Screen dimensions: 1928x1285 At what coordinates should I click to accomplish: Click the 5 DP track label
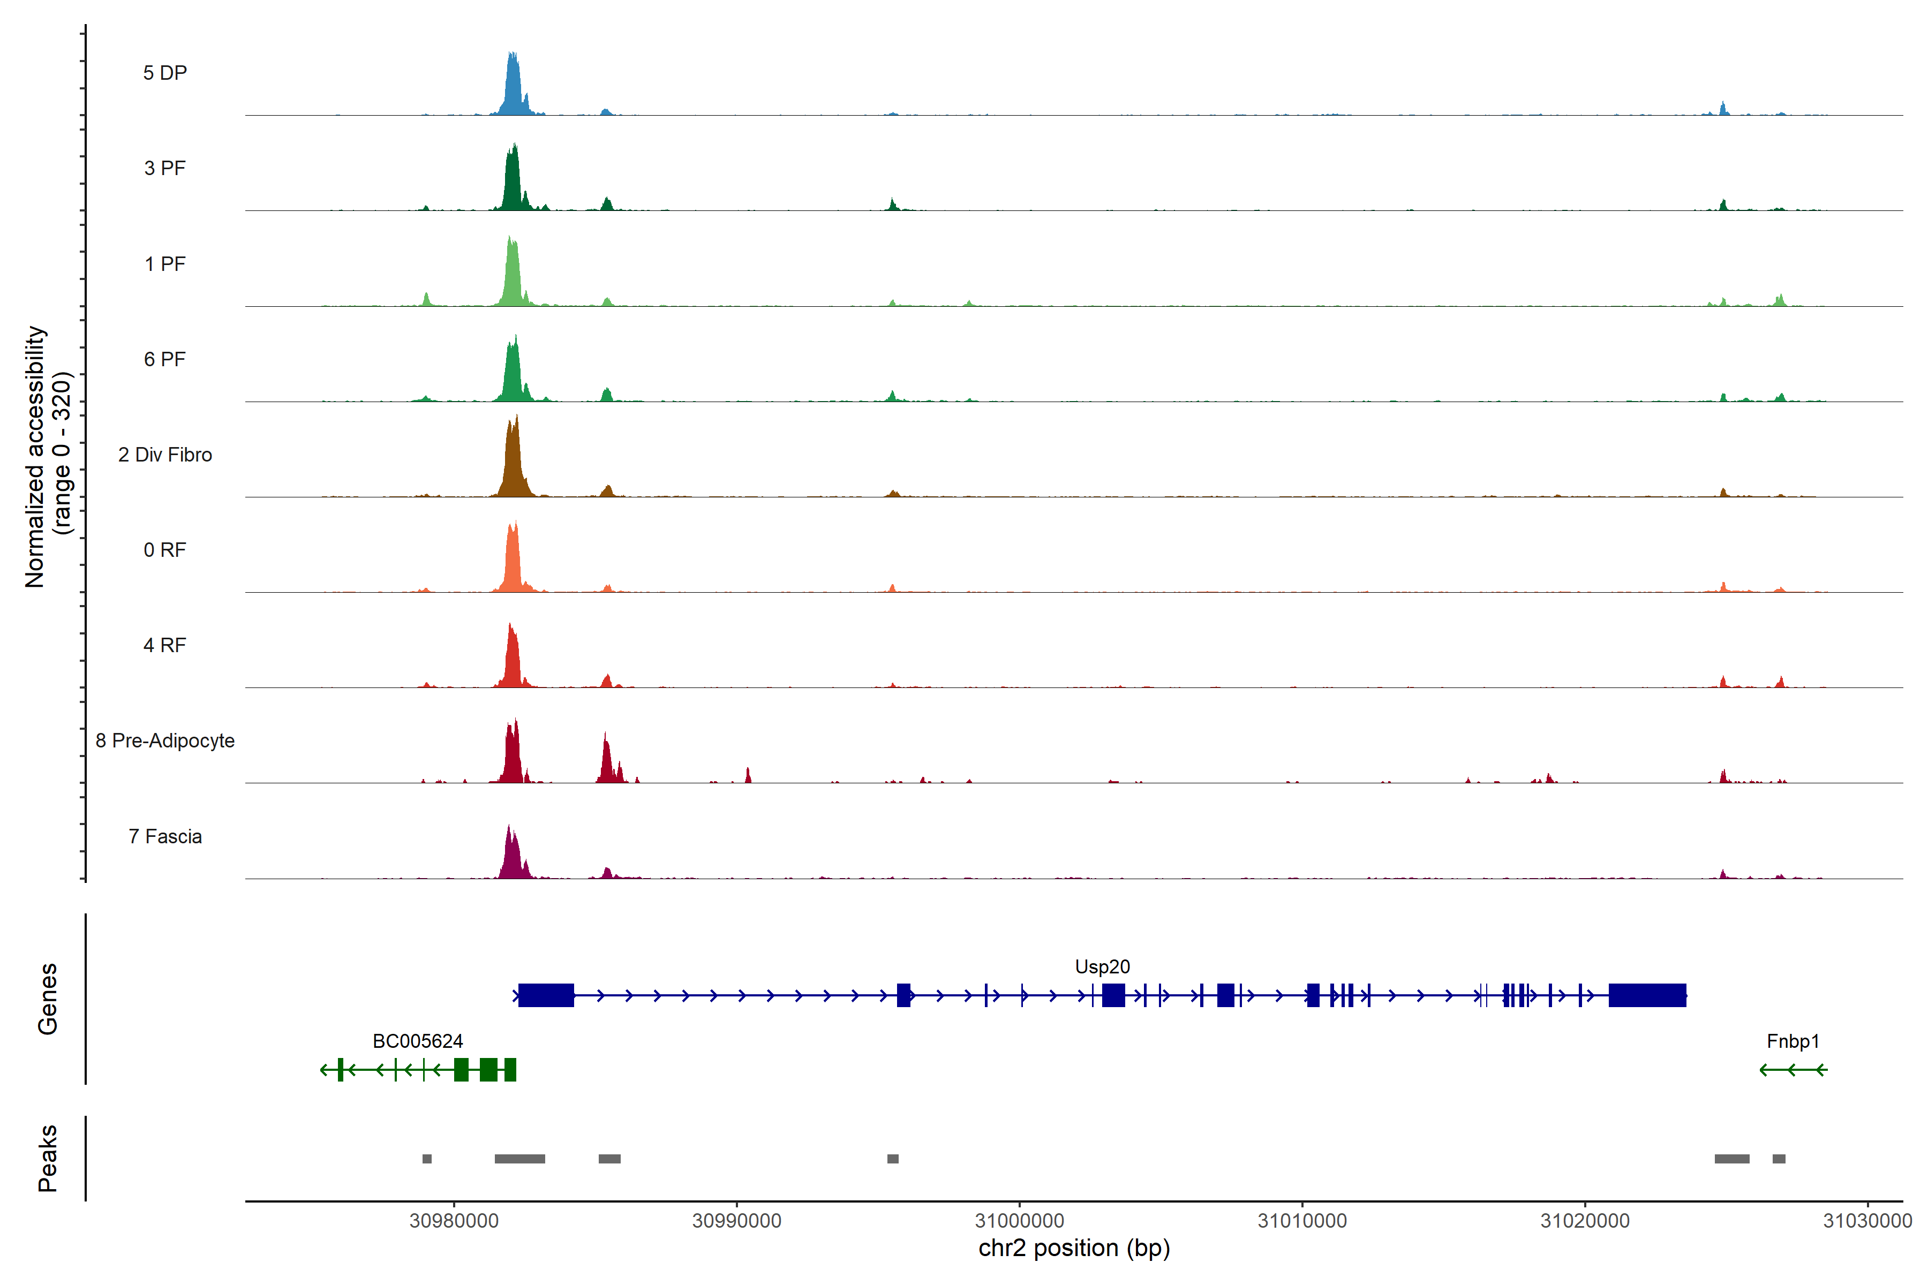[x=165, y=73]
